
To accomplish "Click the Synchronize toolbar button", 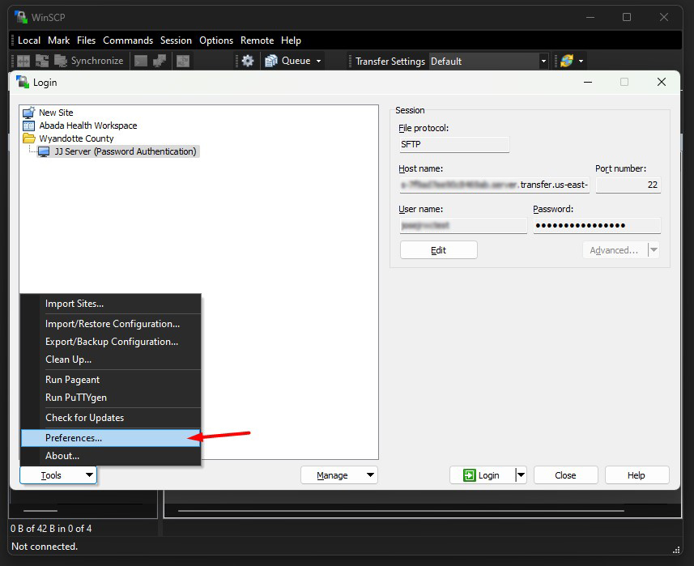I will [88, 61].
